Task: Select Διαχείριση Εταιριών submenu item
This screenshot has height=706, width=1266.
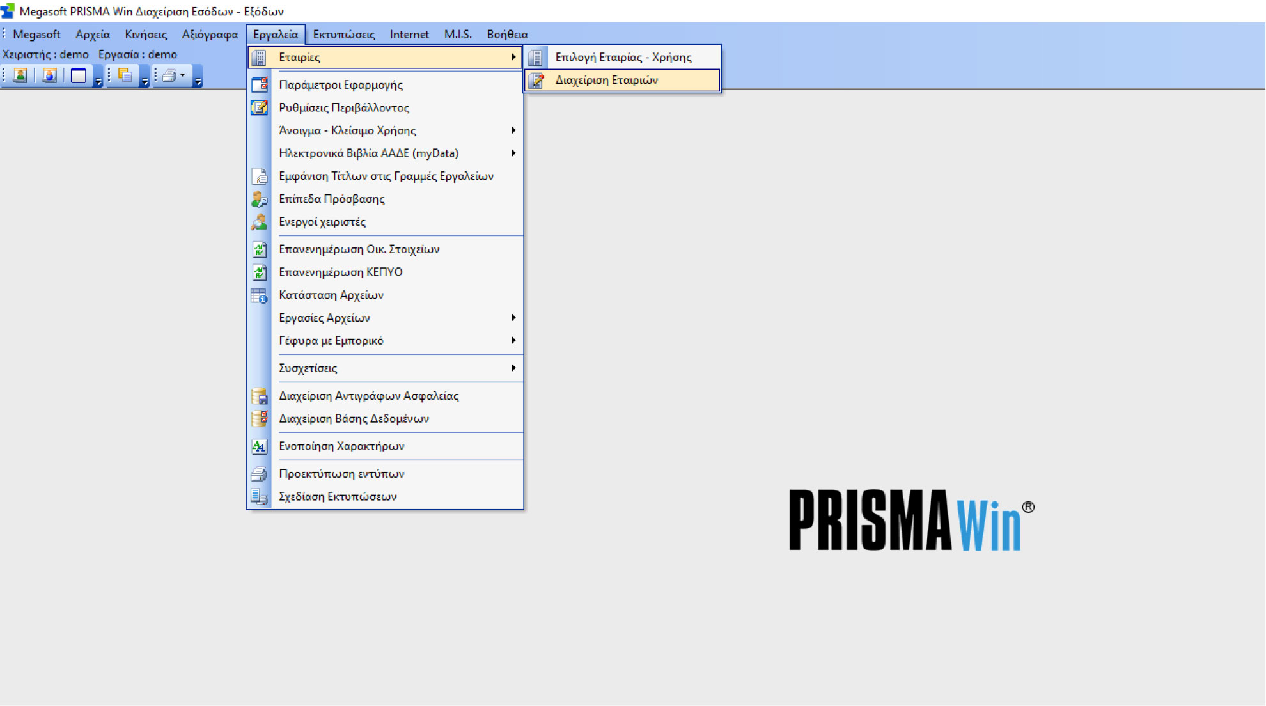Action: point(606,80)
